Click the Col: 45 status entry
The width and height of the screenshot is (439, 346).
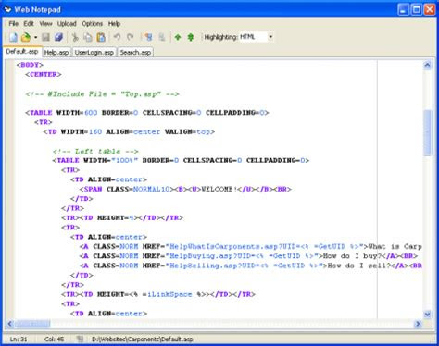click(54, 340)
